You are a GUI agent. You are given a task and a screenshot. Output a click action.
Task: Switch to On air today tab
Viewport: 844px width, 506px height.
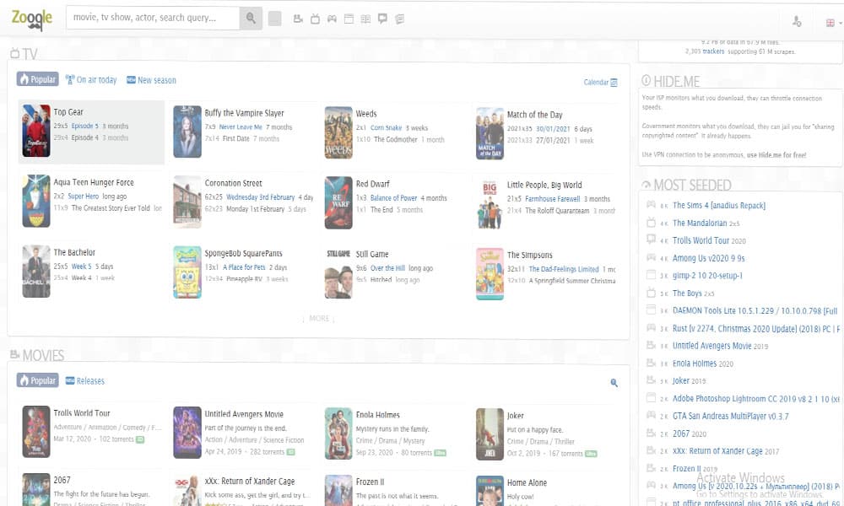tap(91, 79)
